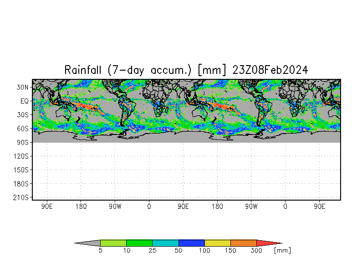Click the '25' colorbar label
Image resolution: width=357 pixels, height=279 pixels.
tap(153, 251)
